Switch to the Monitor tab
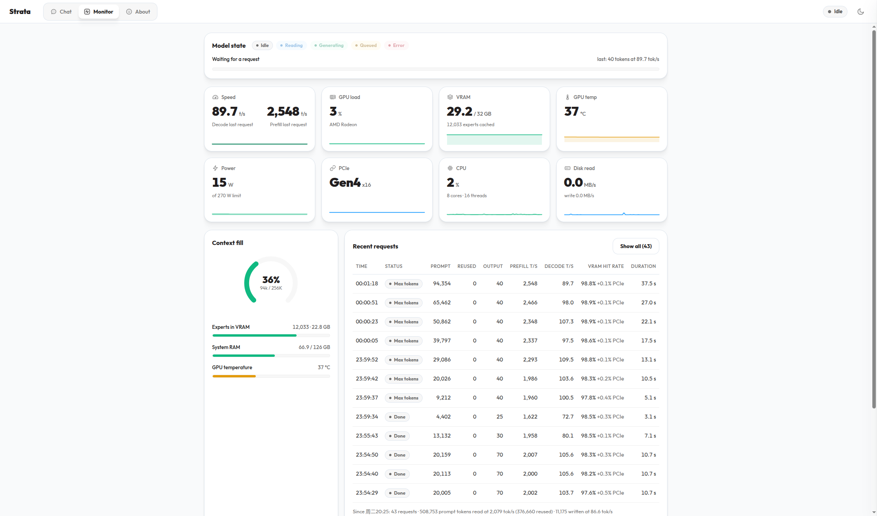The image size is (877, 516). click(99, 12)
